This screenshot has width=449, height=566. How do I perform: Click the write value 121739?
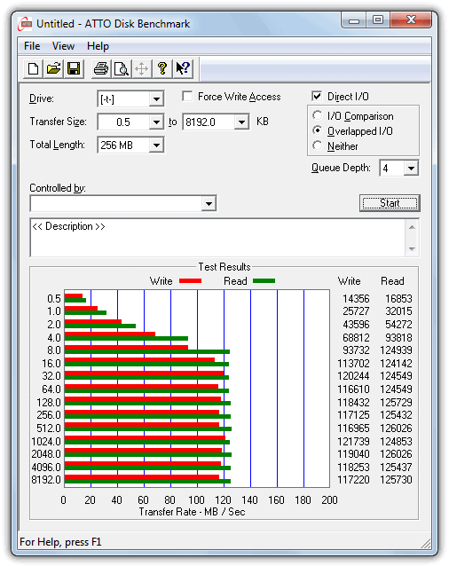(353, 442)
